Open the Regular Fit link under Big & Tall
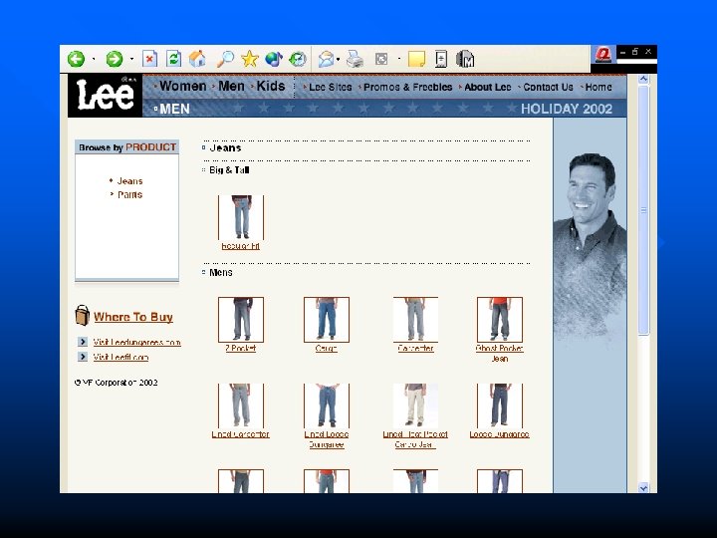The width and height of the screenshot is (717, 538). (241, 246)
